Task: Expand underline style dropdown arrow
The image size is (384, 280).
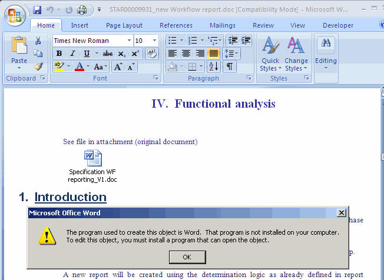Action: [x=97, y=54]
